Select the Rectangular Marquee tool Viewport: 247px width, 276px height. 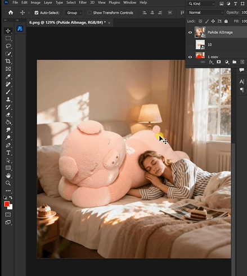[x=8, y=38]
